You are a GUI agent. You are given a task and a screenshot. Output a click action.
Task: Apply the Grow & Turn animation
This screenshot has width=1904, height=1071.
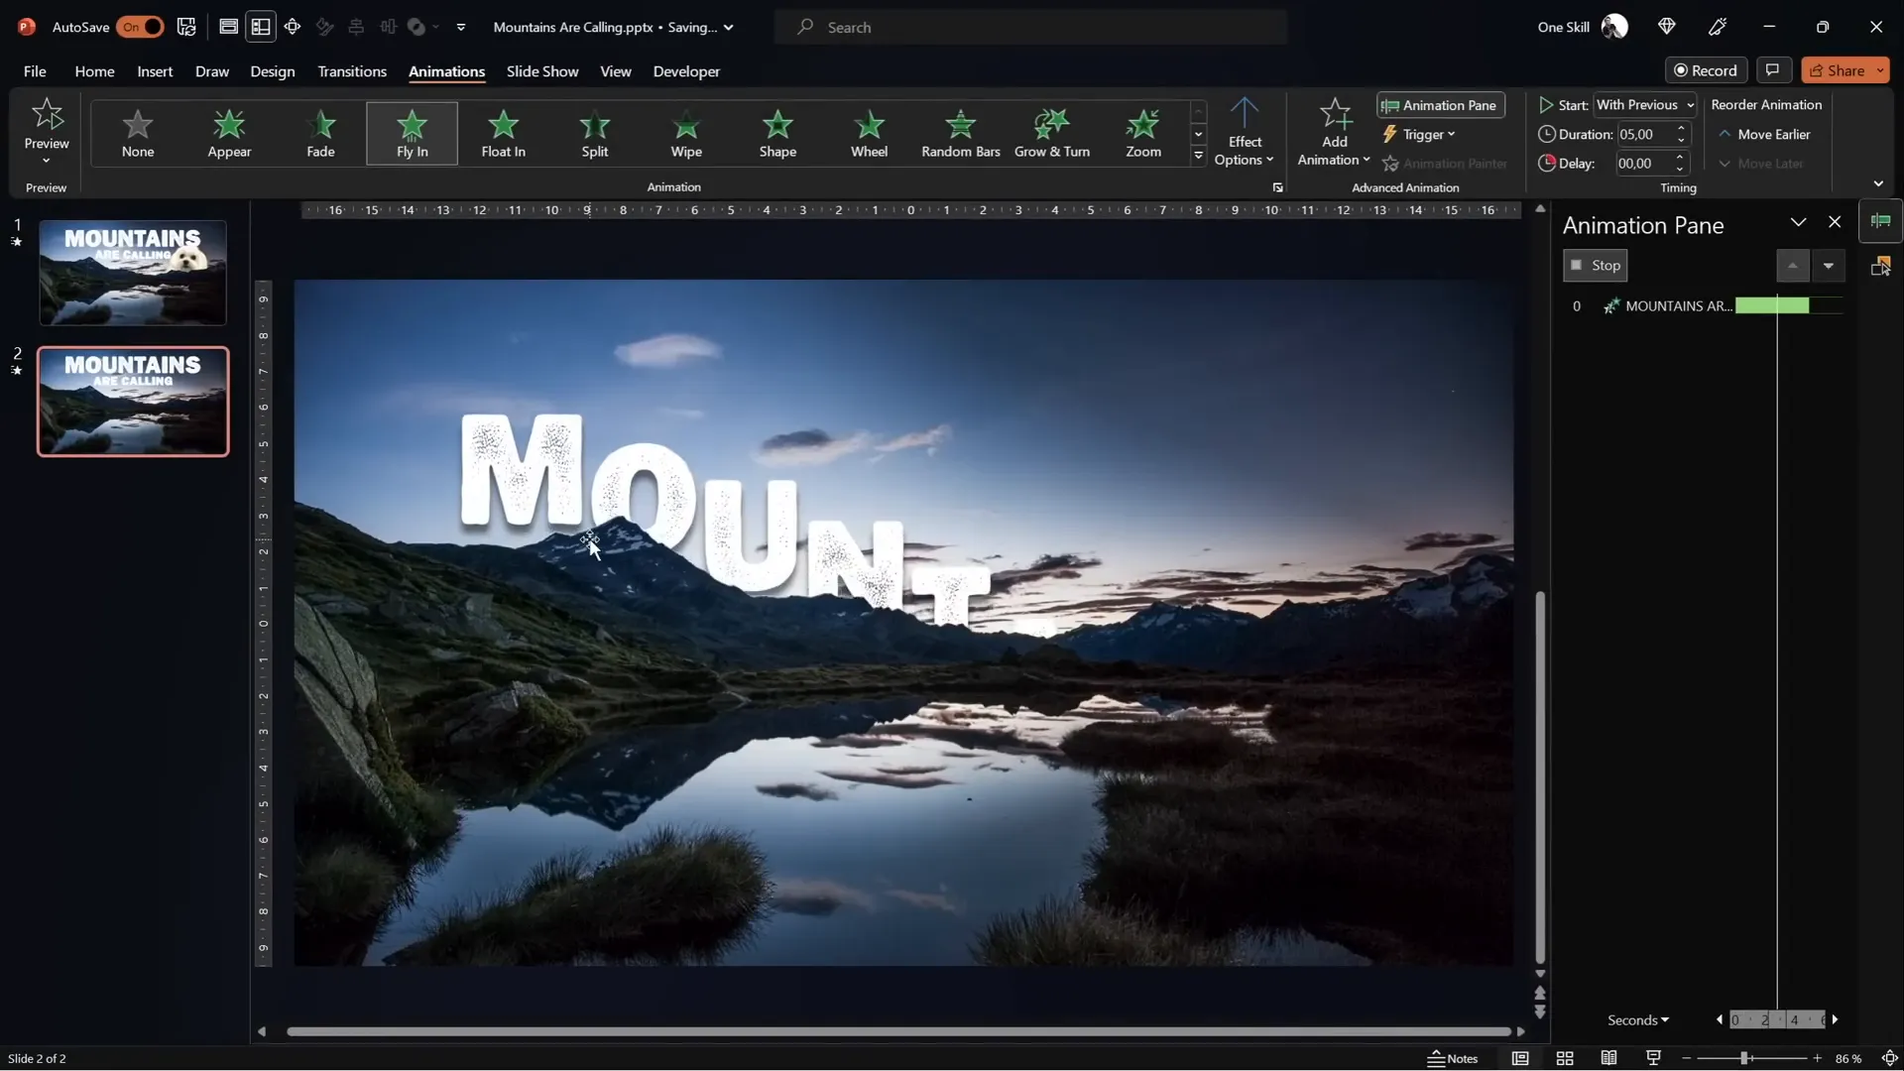pos(1051,133)
